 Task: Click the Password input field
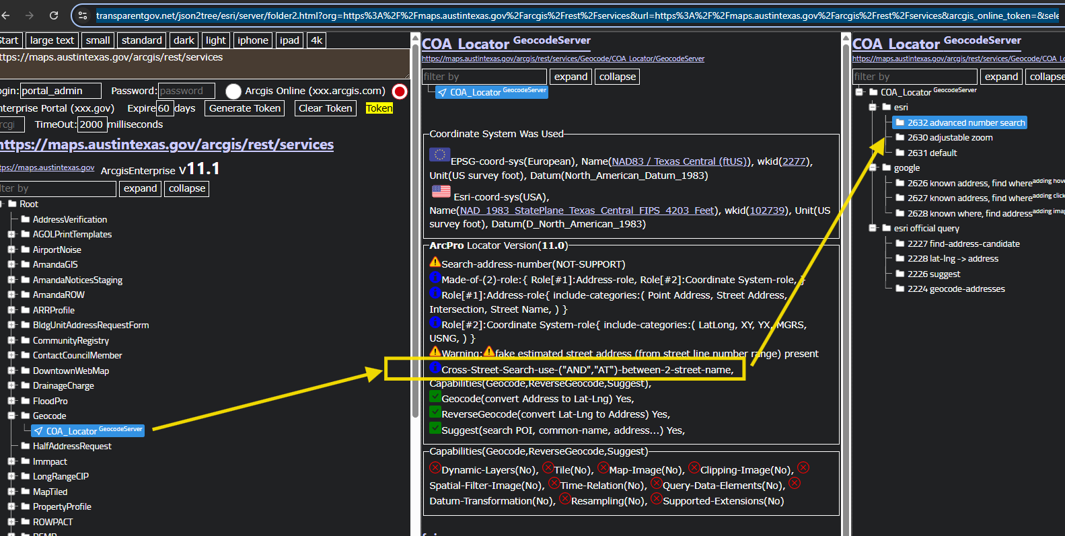pyautogui.click(x=186, y=91)
